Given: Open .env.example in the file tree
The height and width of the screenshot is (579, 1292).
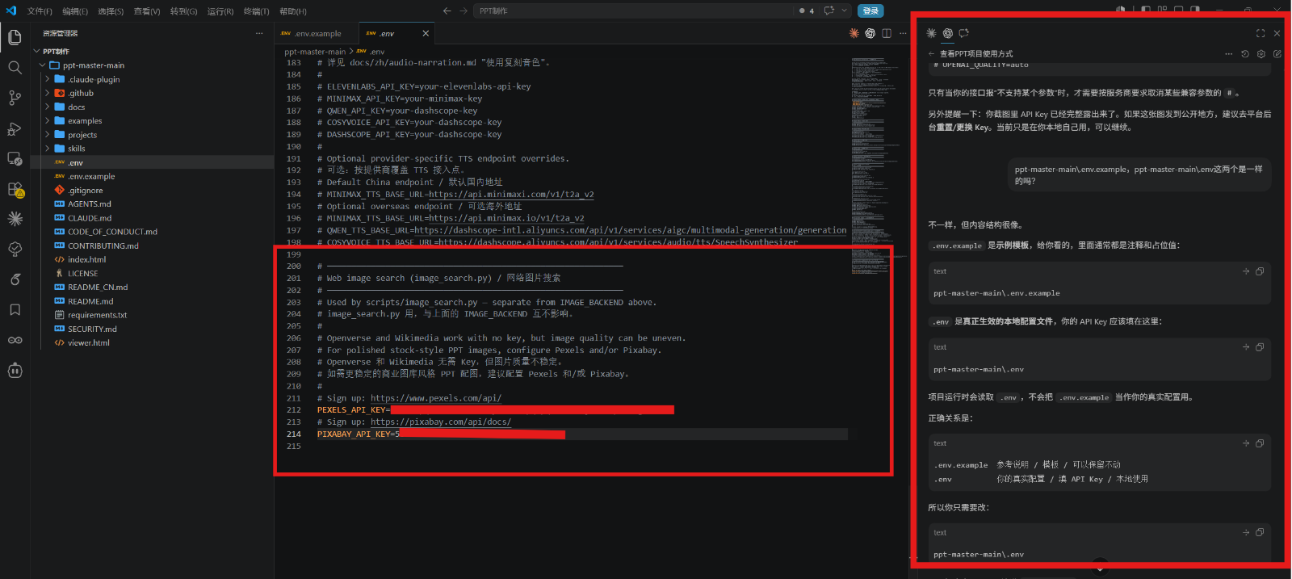Looking at the screenshot, I should tap(91, 176).
